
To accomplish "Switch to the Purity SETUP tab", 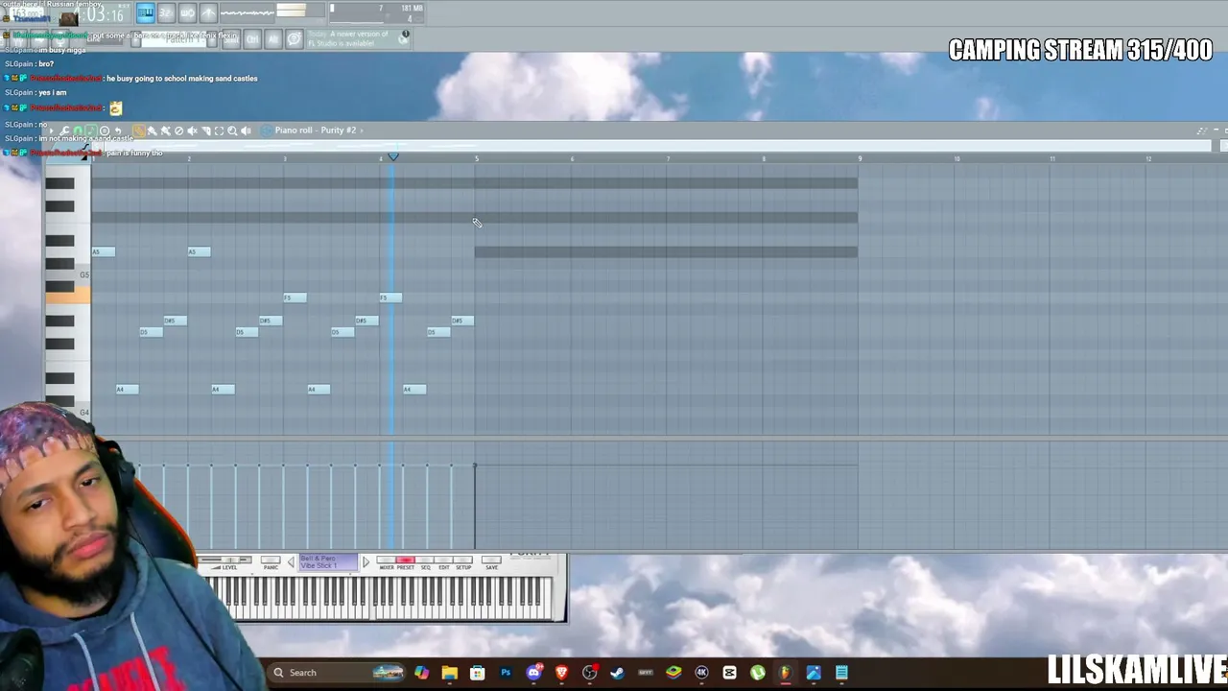I will click(463, 561).
